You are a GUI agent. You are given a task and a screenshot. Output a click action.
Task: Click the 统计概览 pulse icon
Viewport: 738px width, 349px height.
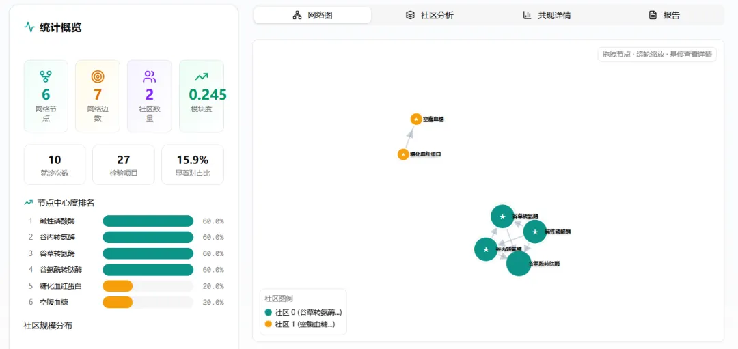pos(29,27)
